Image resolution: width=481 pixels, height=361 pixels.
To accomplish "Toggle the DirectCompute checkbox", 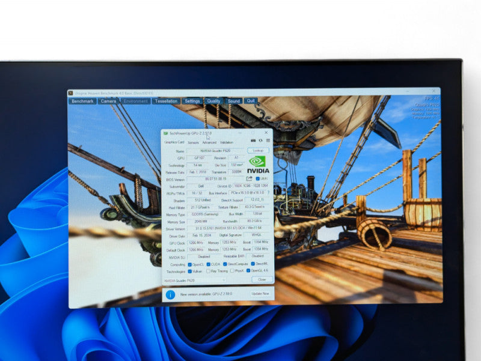I will [x=225, y=264].
